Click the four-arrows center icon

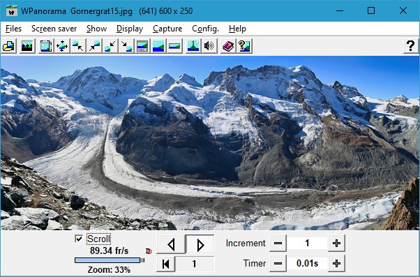[62, 46]
